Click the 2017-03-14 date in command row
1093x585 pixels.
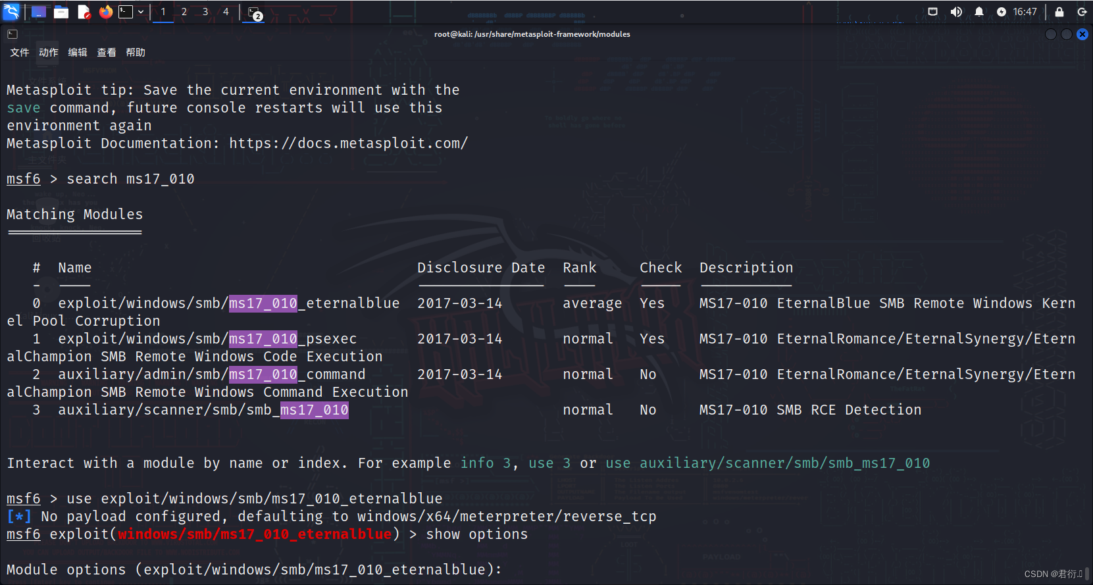[460, 374]
